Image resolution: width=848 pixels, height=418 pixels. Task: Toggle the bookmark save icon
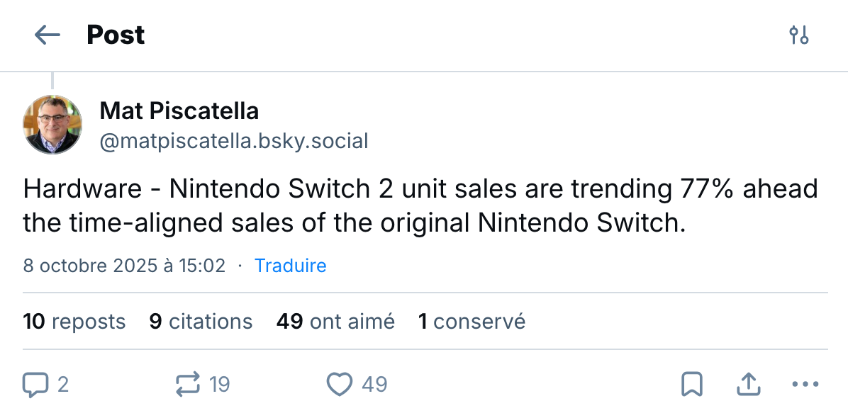tap(691, 385)
